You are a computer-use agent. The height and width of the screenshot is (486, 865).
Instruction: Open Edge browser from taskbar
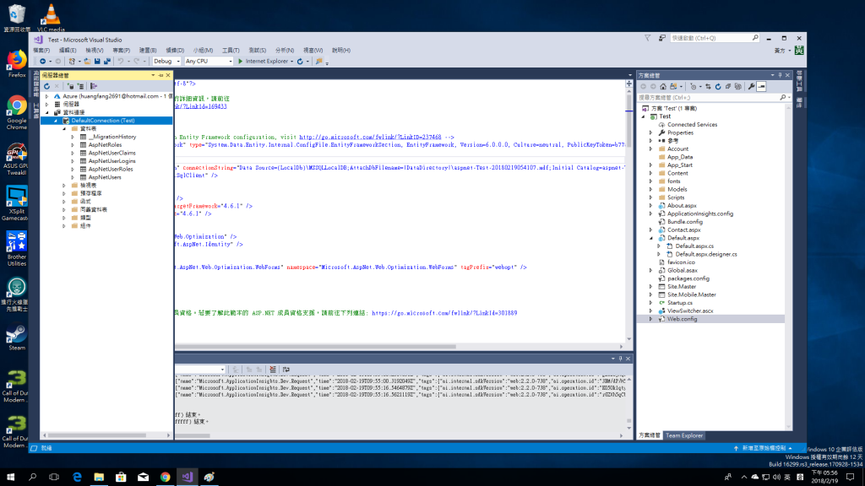pyautogui.click(x=77, y=477)
